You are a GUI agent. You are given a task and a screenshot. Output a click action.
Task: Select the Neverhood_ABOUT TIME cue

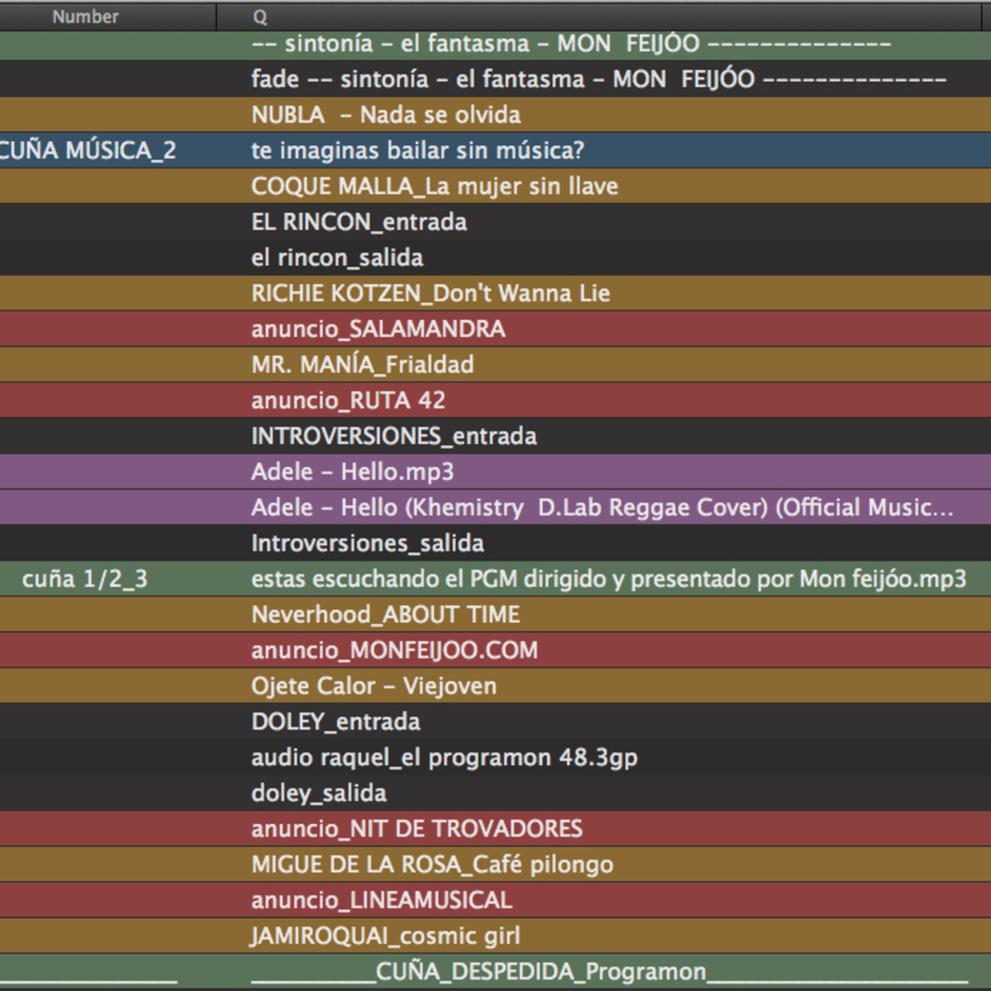pos(386,614)
